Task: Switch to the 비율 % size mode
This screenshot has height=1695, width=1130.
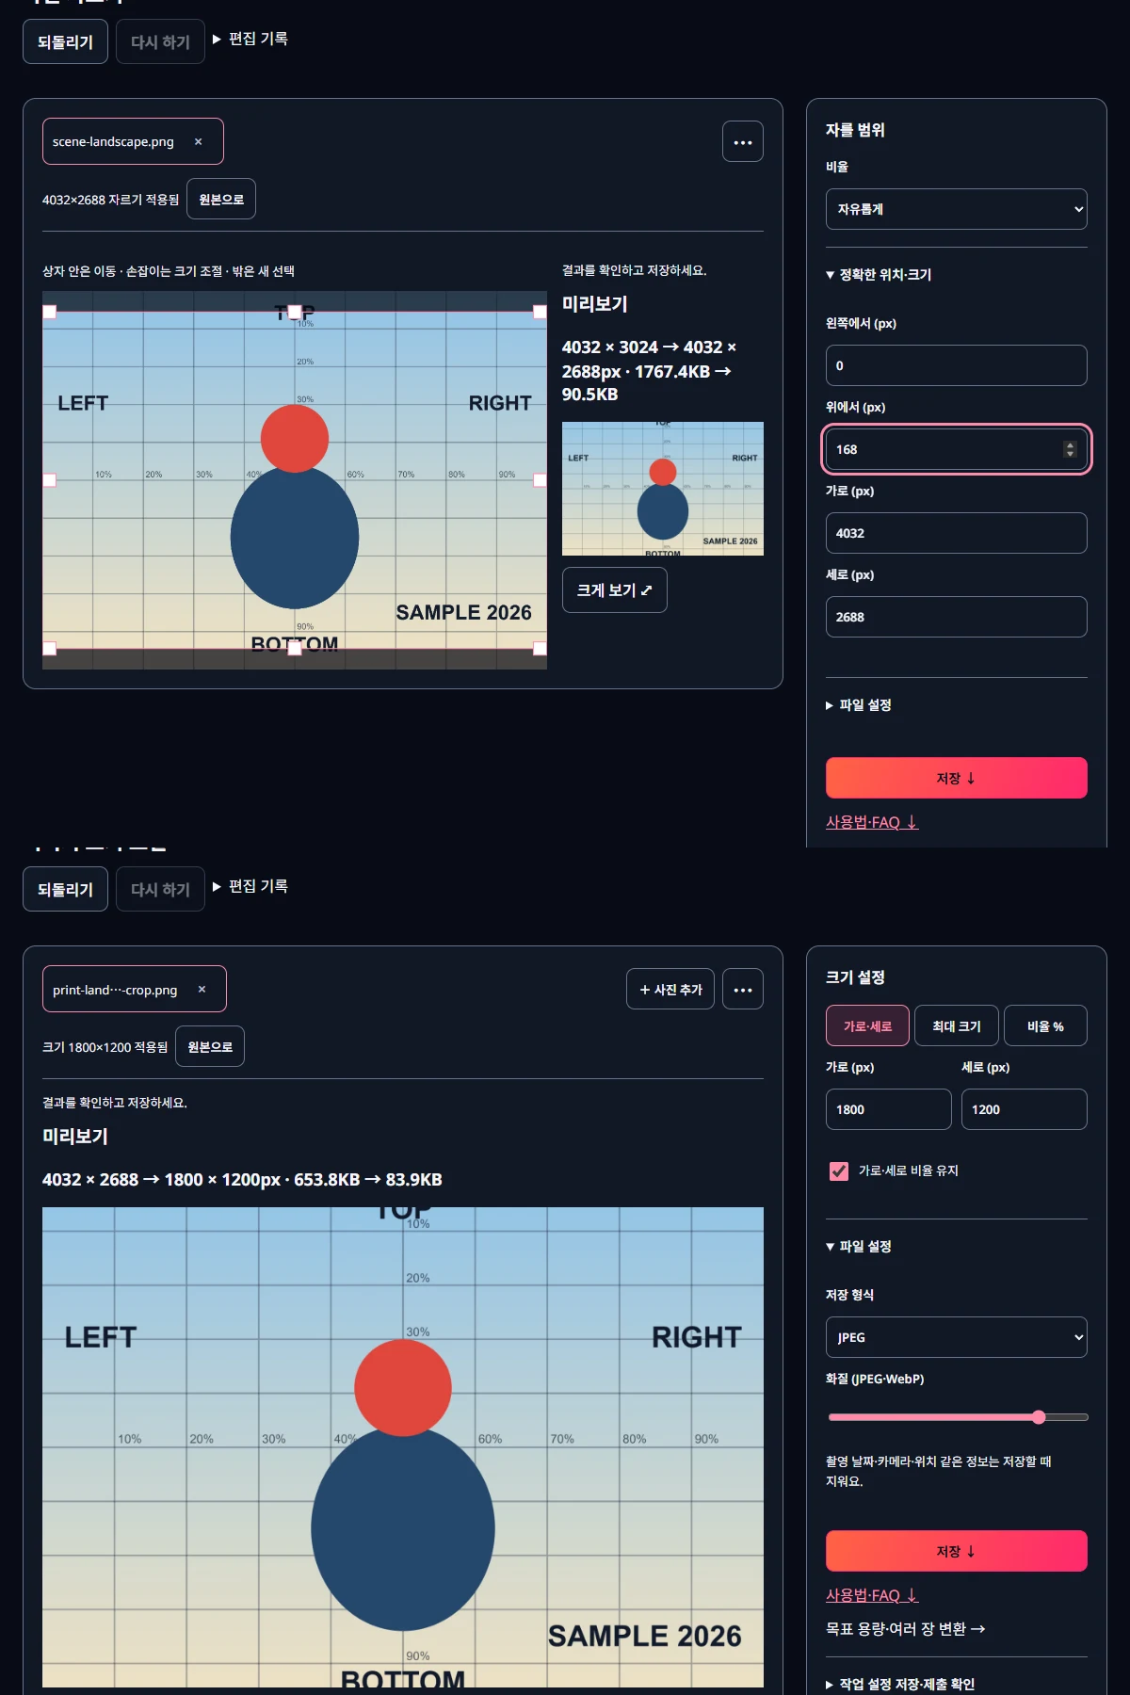Action: point(1045,1026)
